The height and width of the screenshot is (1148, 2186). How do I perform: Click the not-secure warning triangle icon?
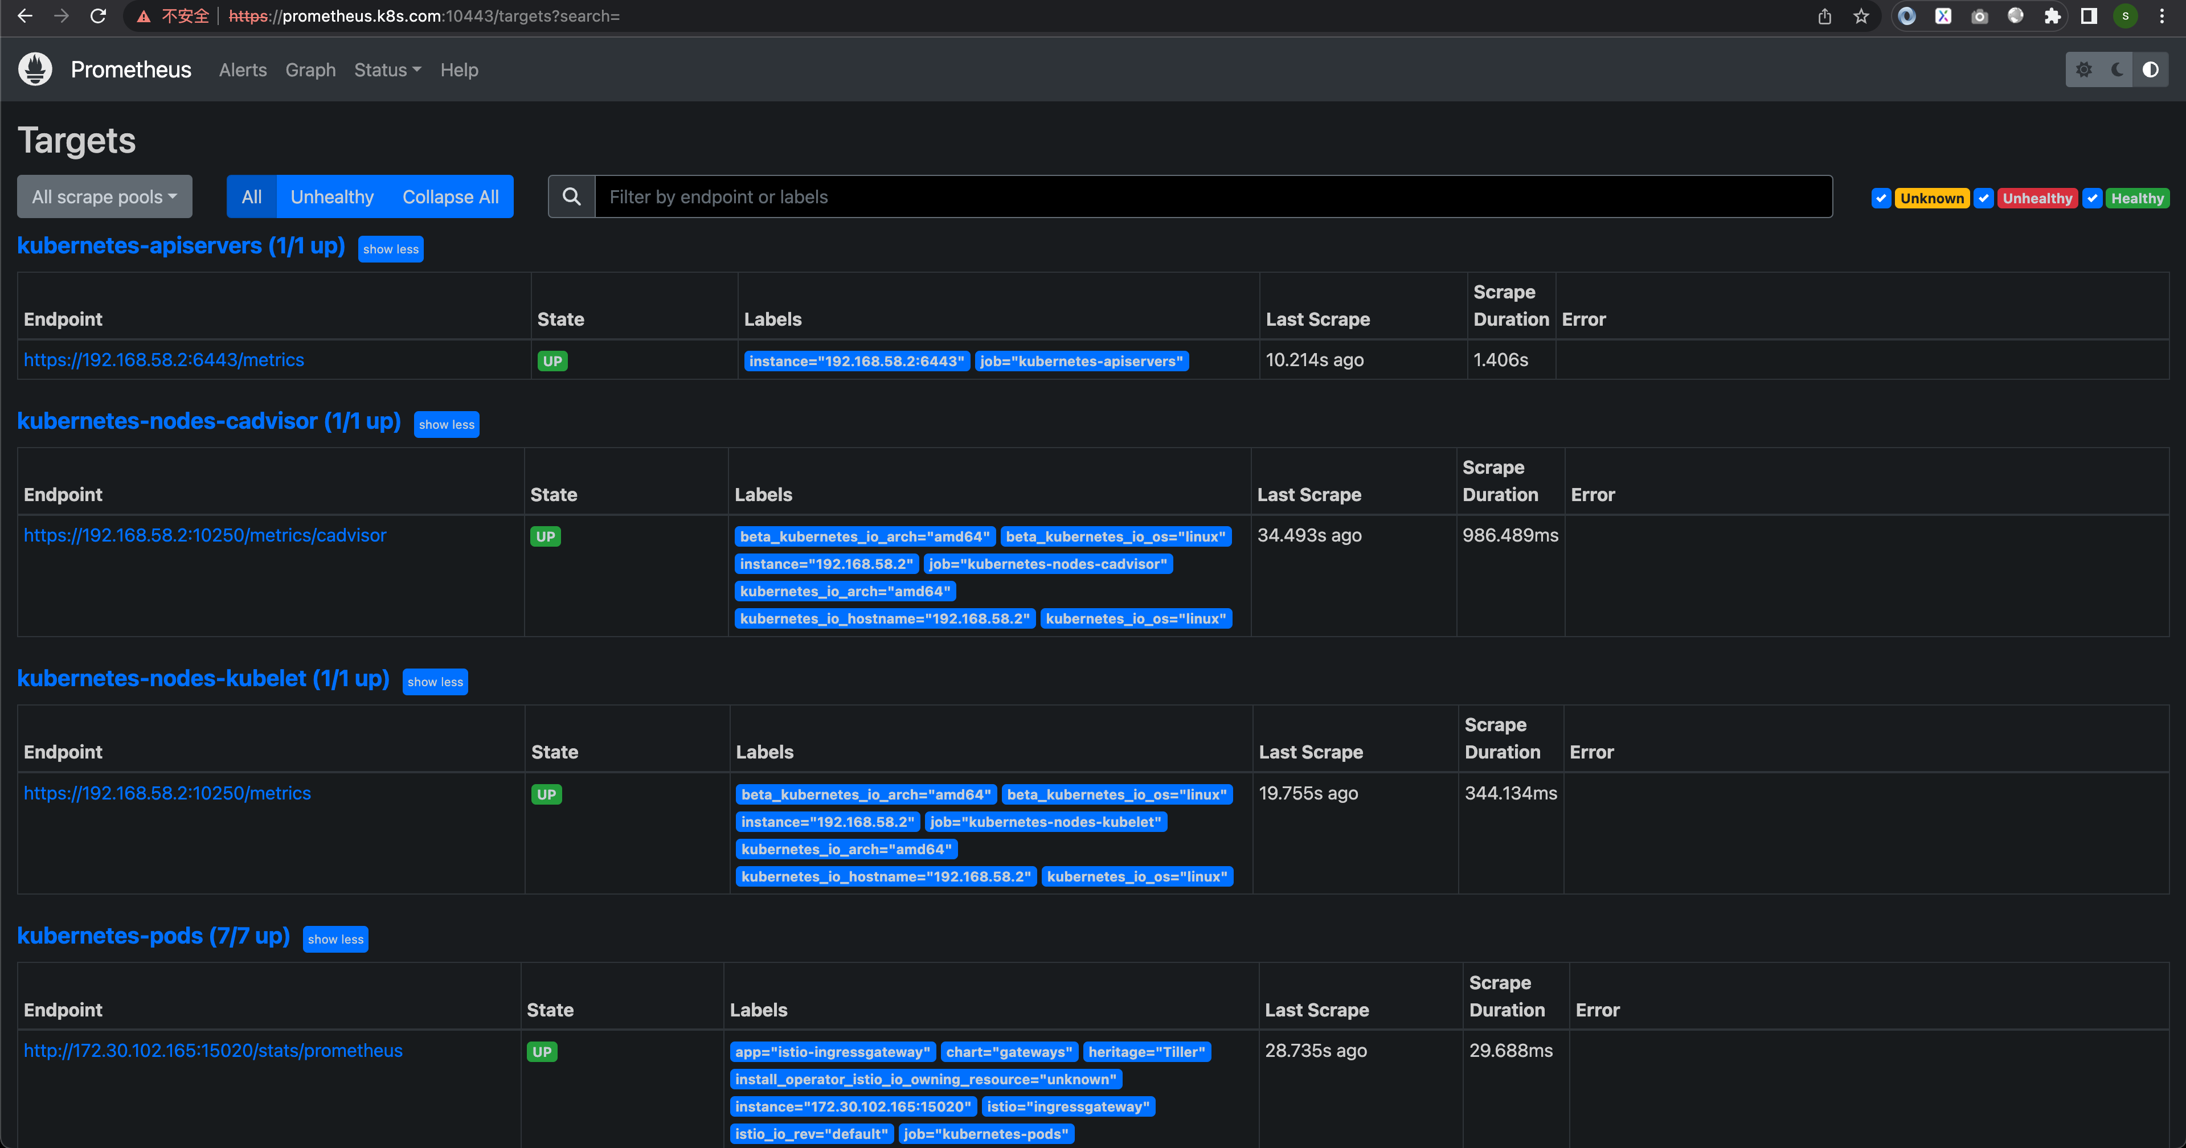(144, 16)
